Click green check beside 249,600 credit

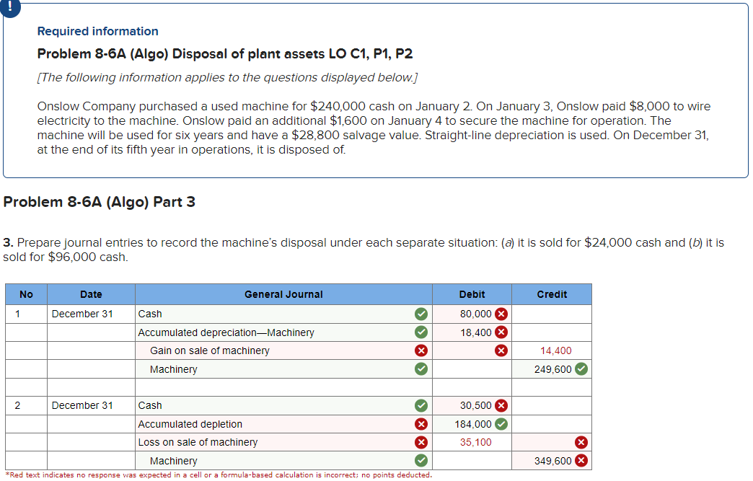[x=581, y=369]
